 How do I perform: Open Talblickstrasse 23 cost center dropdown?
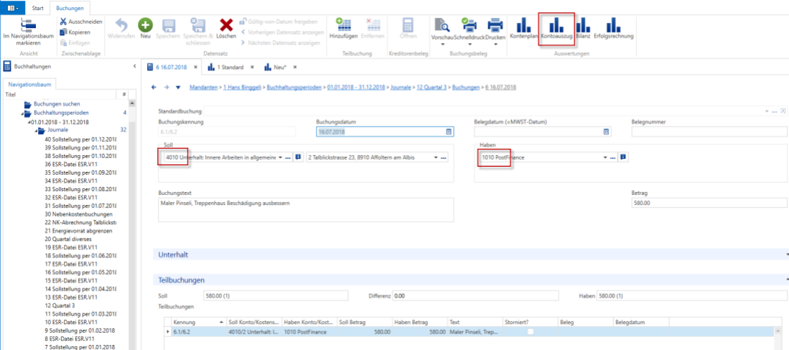coord(436,157)
